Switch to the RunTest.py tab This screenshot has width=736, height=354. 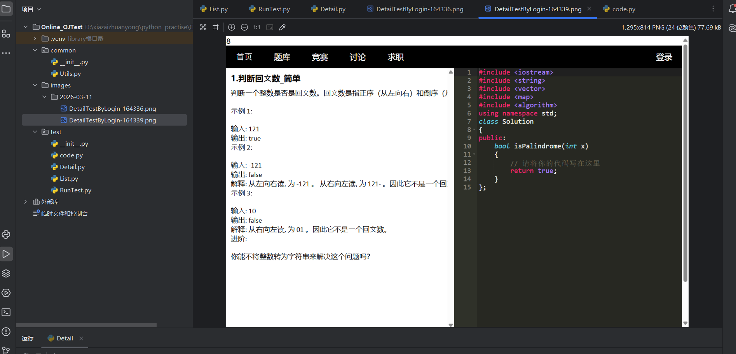[269, 9]
